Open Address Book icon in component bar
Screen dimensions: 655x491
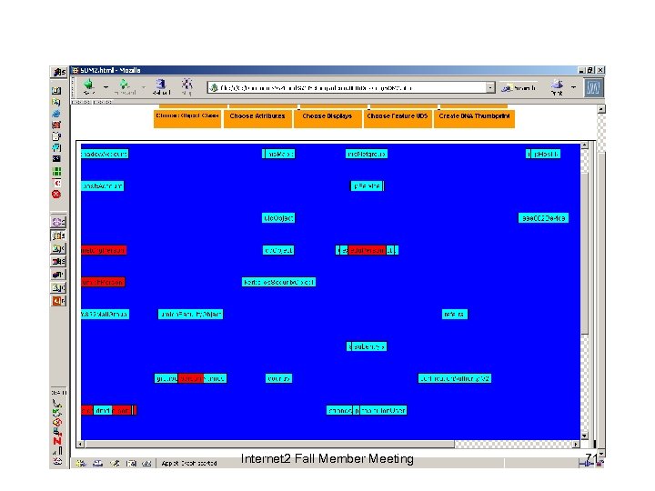click(131, 463)
